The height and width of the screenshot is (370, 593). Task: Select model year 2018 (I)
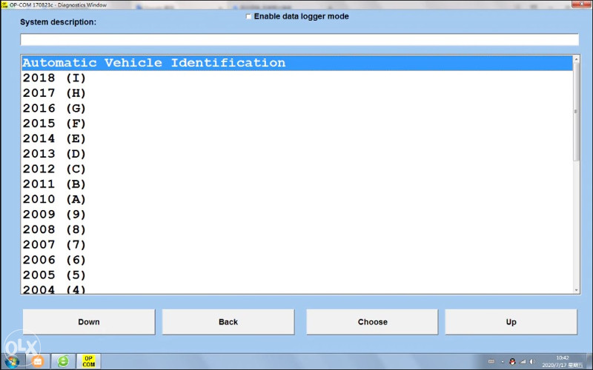pyautogui.click(x=297, y=78)
